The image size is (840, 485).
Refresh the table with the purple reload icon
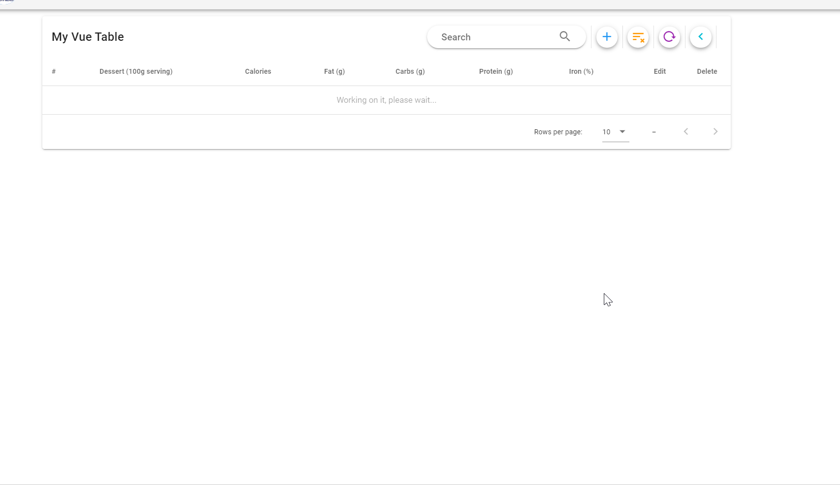669,37
